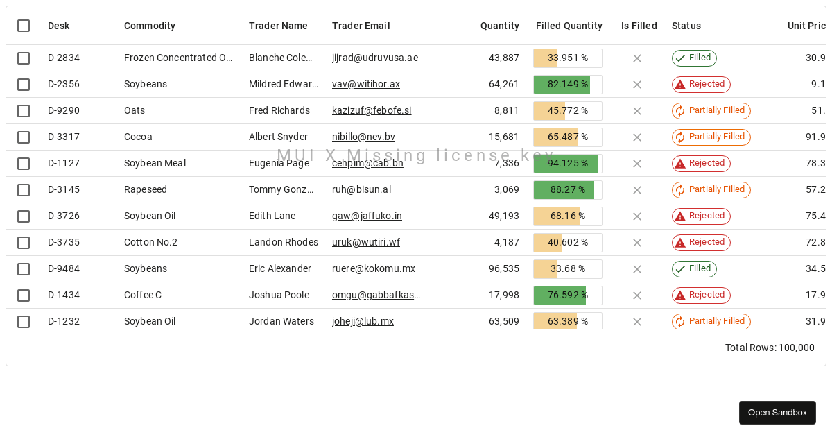Open the gaw@jaffuko.in email link
The image size is (832, 437).
coord(367,216)
